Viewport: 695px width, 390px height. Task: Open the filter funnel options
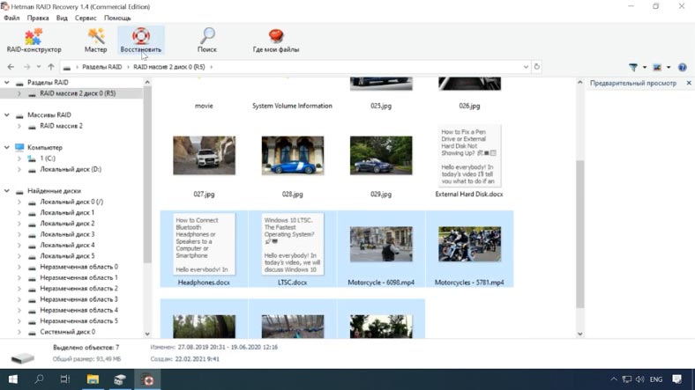(x=633, y=67)
